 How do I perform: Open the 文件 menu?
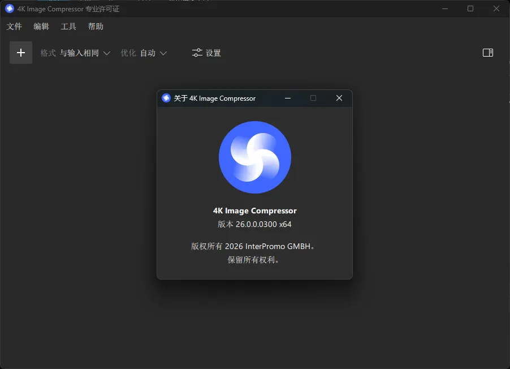click(x=14, y=27)
